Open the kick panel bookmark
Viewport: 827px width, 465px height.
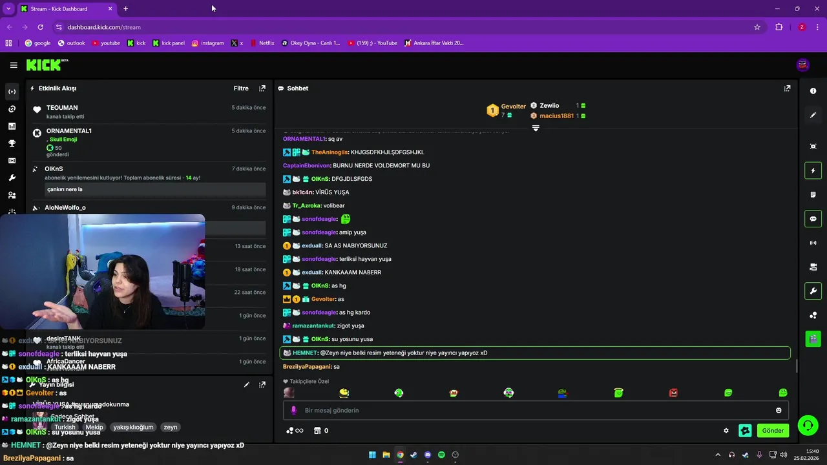169,43
